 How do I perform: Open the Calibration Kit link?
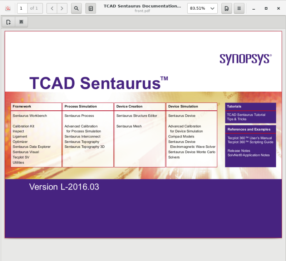click(x=23, y=126)
